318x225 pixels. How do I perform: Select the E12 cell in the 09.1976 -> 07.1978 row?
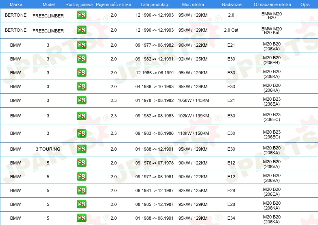231,163
